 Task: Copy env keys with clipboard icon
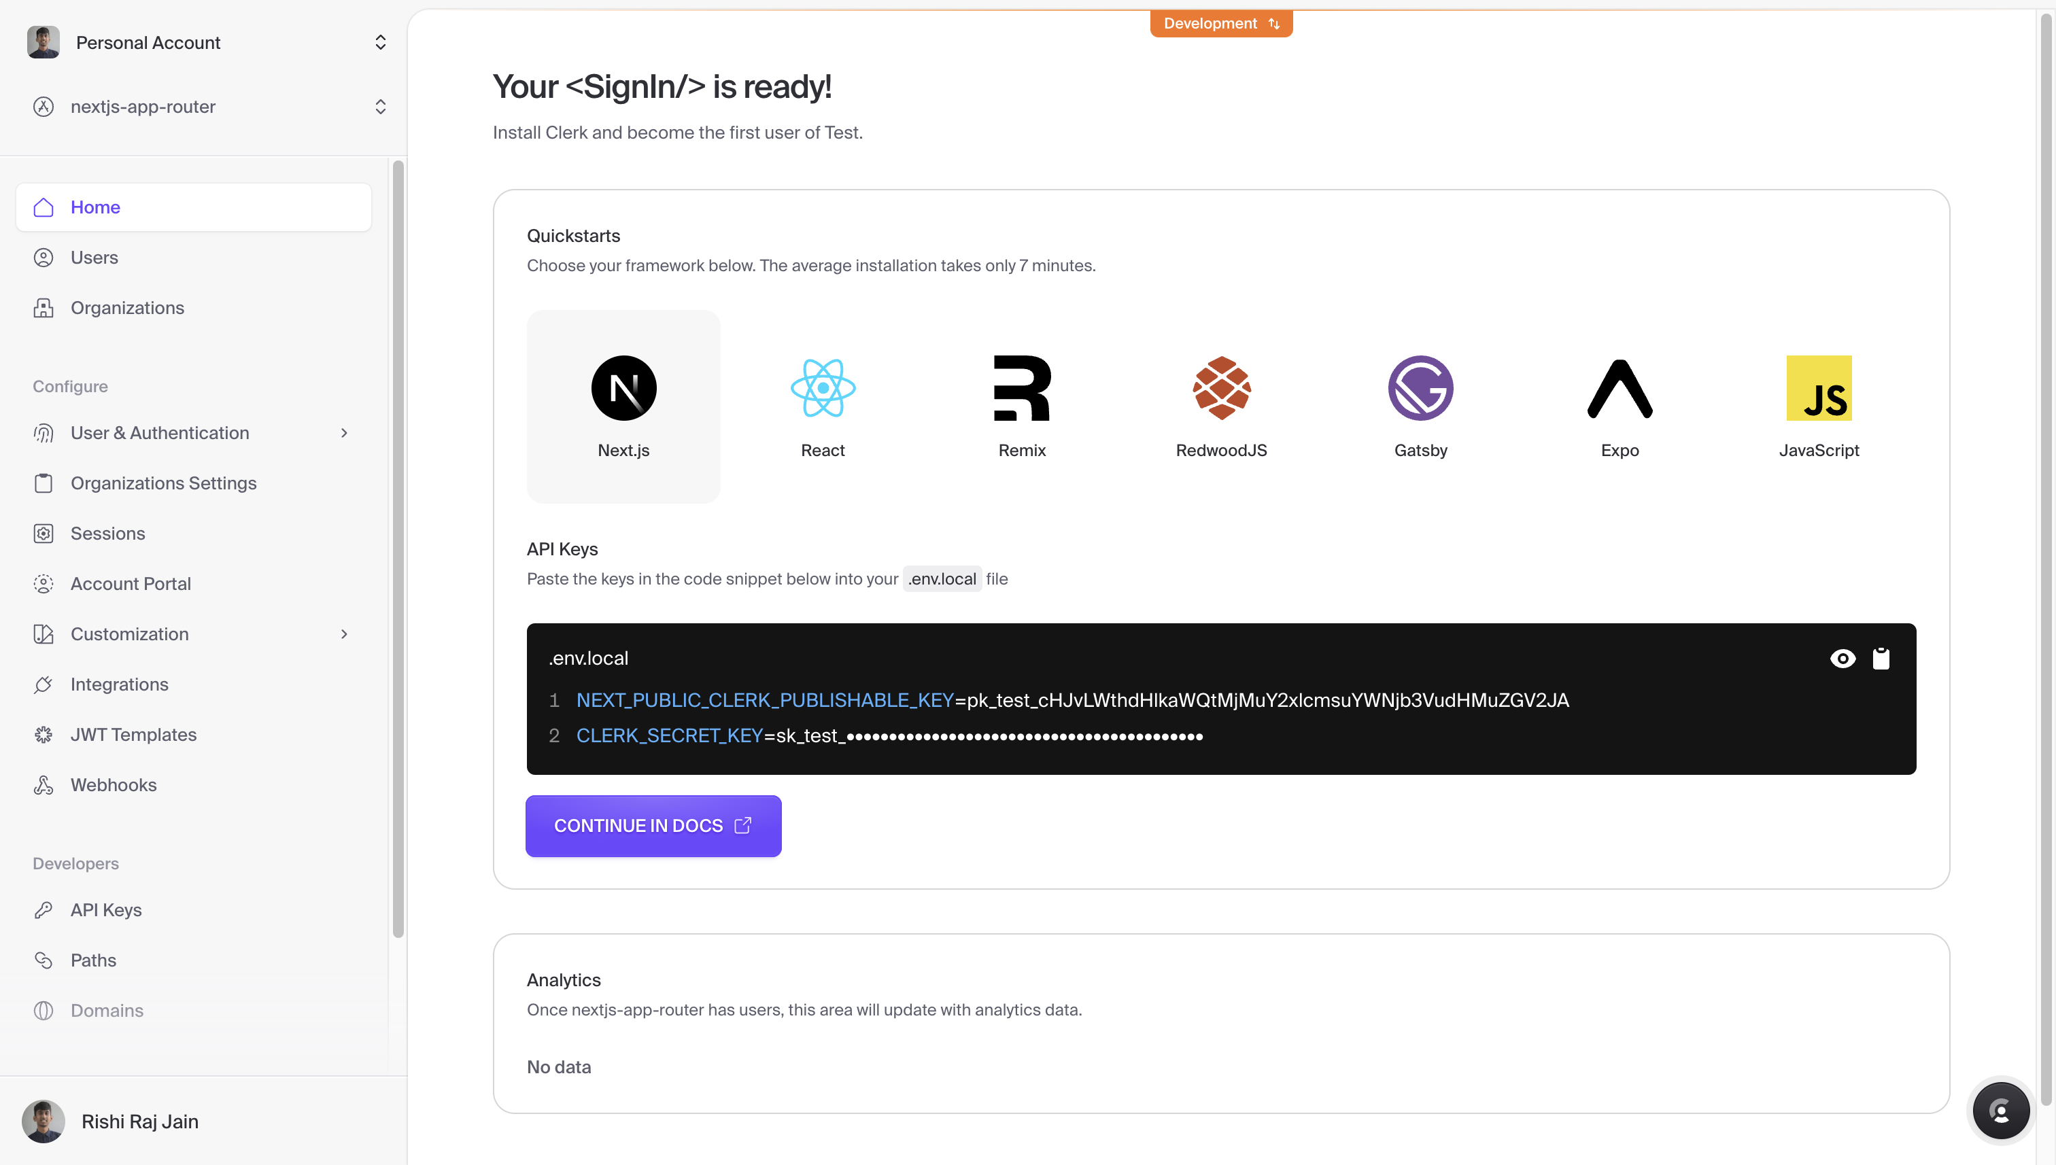point(1881,659)
